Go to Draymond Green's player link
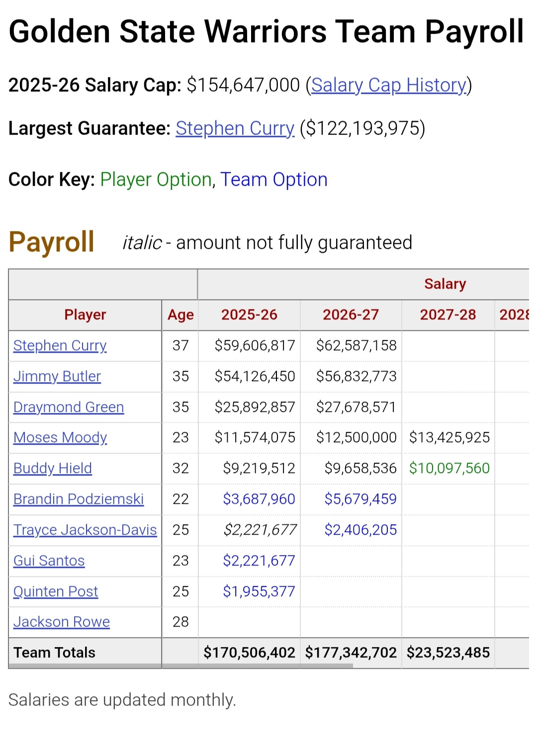The width and height of the screenshot is (537, 732). pyautogui.click(x=68, y=407)
